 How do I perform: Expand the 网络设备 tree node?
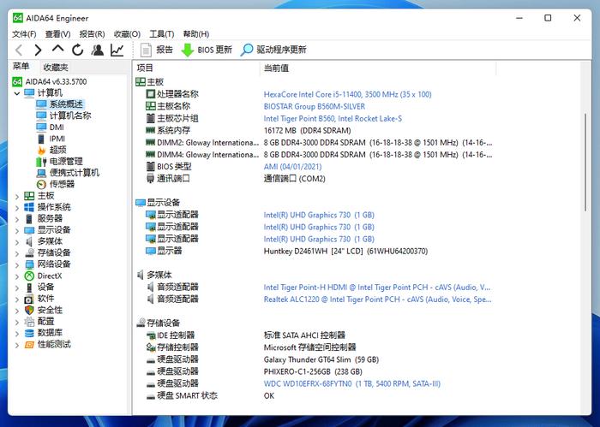point(17,265)
